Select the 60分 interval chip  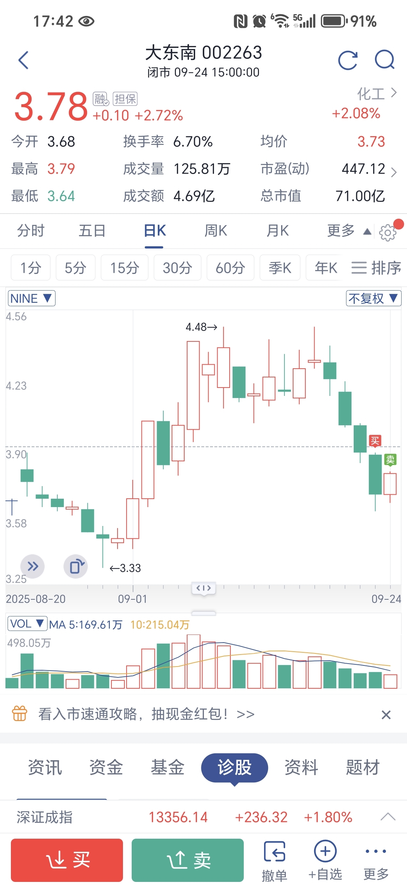pyautogui.click(x=230, y=268)
